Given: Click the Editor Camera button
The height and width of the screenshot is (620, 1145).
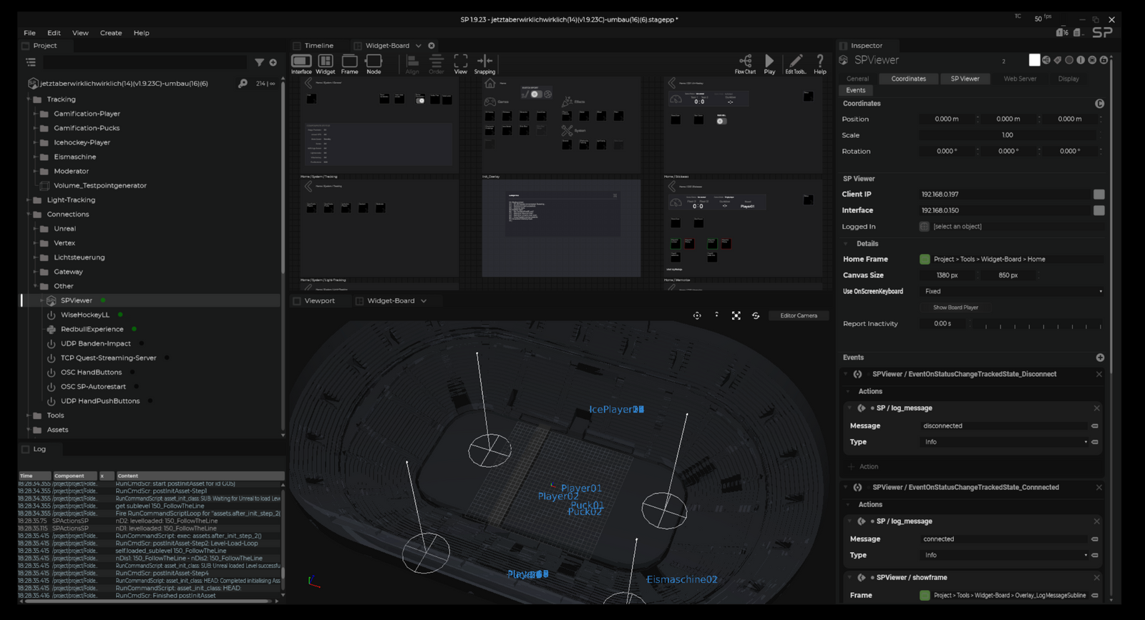Looking at the screenshot, I should pos(798,315).
